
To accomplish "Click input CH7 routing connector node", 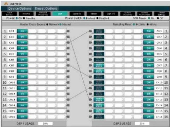I will tap(68, 65).
